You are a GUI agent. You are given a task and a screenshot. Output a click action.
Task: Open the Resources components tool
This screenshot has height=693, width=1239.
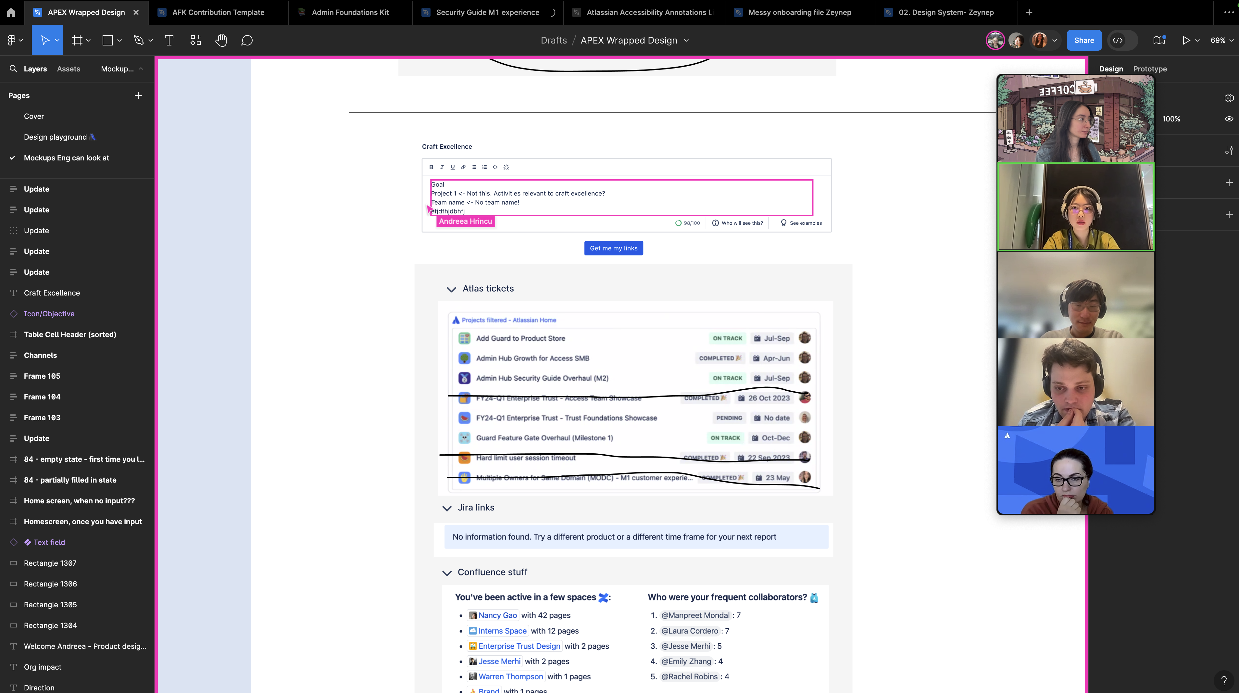(x=195, y=40)
